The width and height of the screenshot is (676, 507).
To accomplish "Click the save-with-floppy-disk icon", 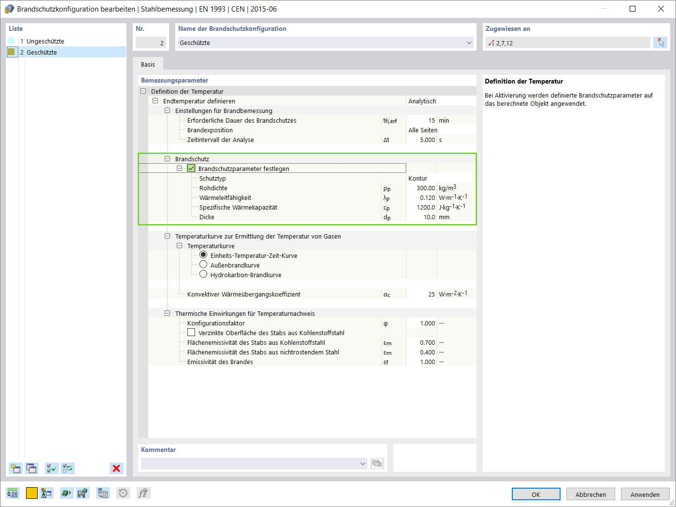I will pos(83,493).
